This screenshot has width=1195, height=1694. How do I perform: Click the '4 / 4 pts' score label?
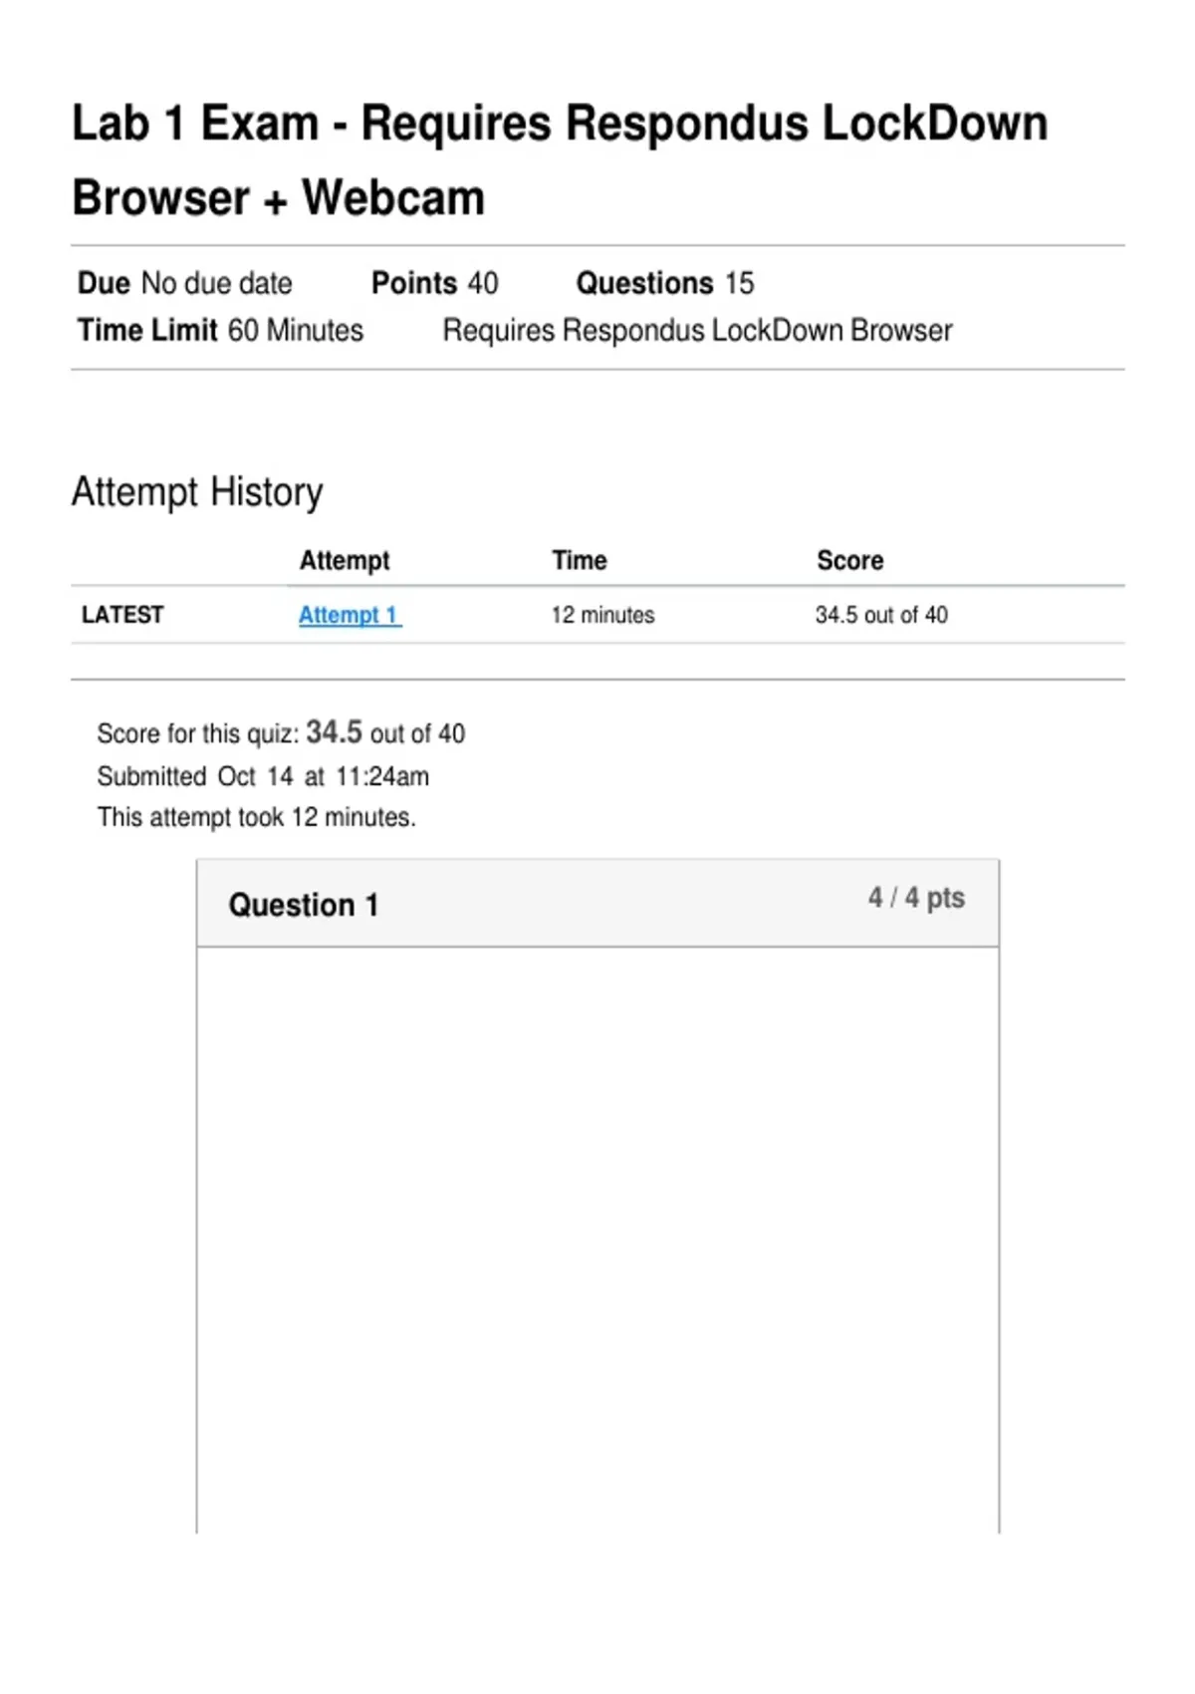916,898
